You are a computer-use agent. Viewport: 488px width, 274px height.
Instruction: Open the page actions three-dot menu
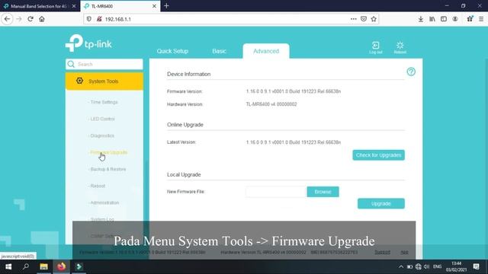pyautogui.click(x=353, y=19)
